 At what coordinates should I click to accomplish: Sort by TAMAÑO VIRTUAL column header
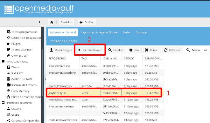(x=153, y=58)
